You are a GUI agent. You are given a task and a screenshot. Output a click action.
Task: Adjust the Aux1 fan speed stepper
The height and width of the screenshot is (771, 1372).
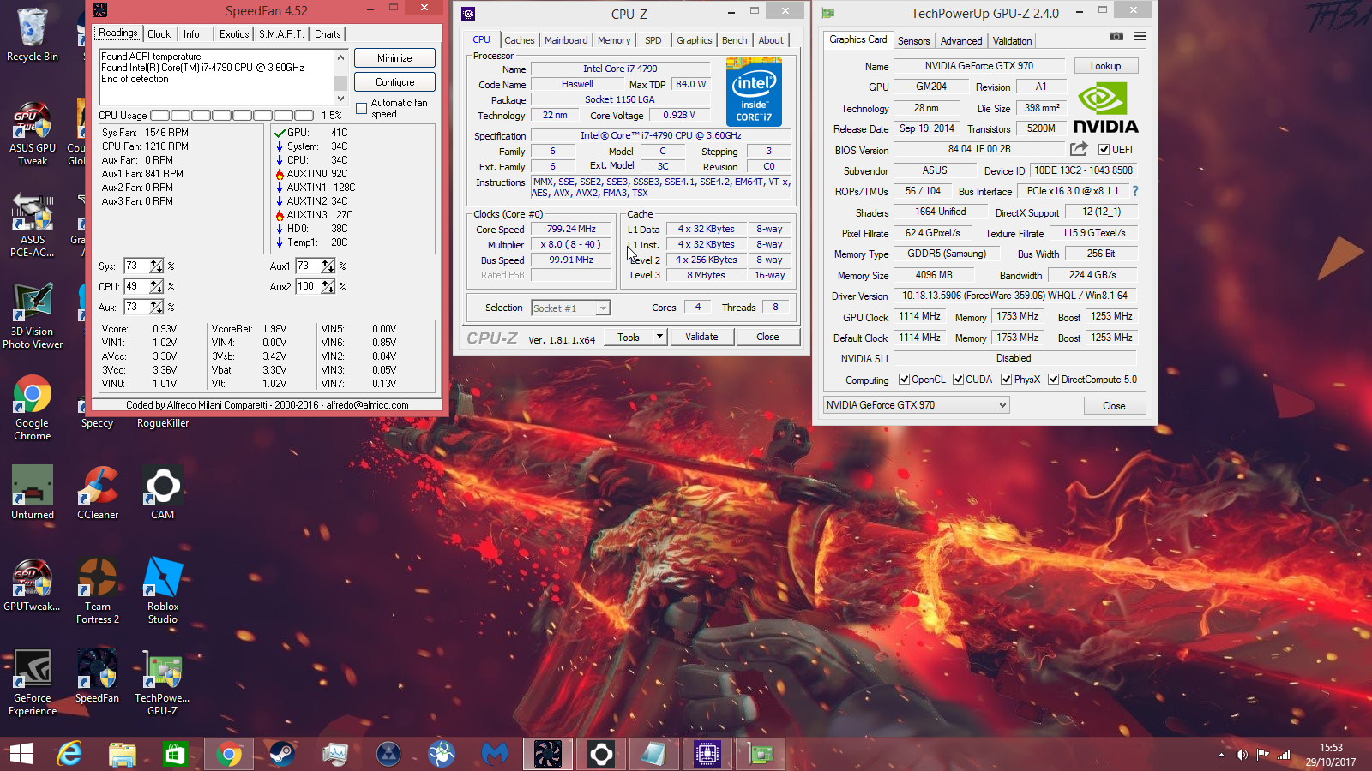coord(328,266)
